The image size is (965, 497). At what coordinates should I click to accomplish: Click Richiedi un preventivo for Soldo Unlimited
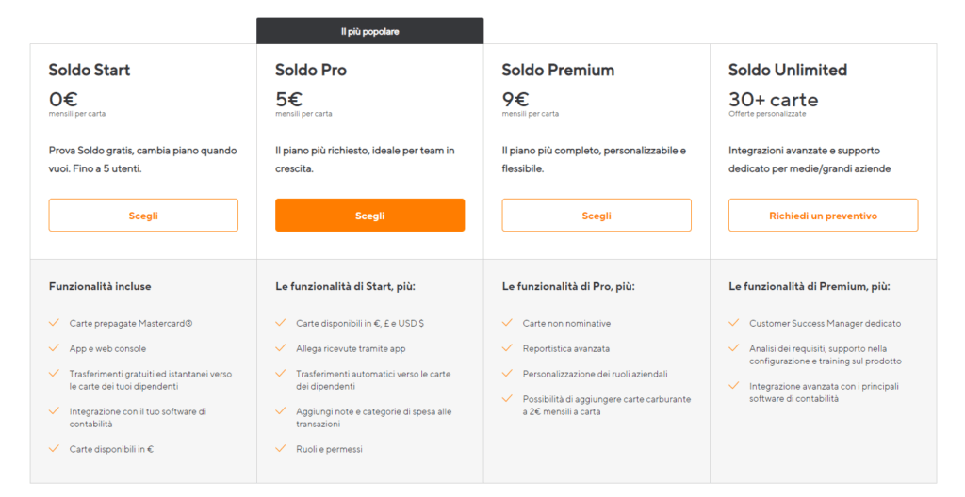(823, 216)
